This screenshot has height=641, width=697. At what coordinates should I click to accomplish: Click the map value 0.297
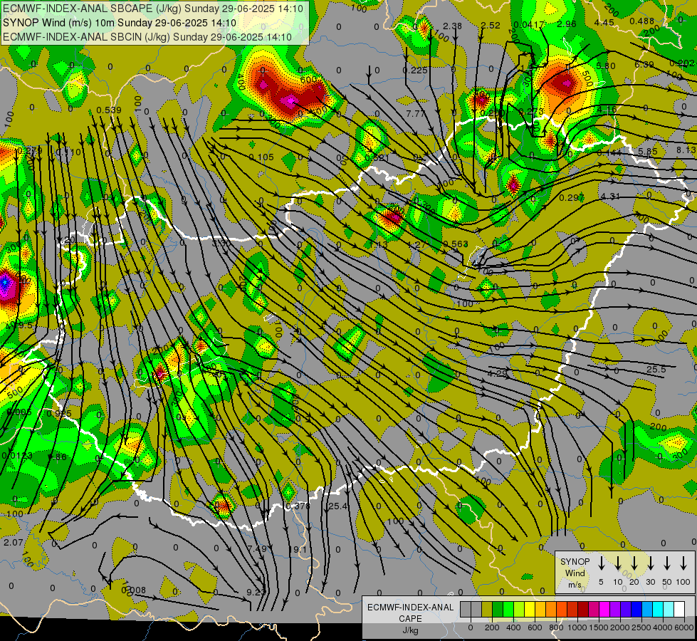[x=572, y=197]
